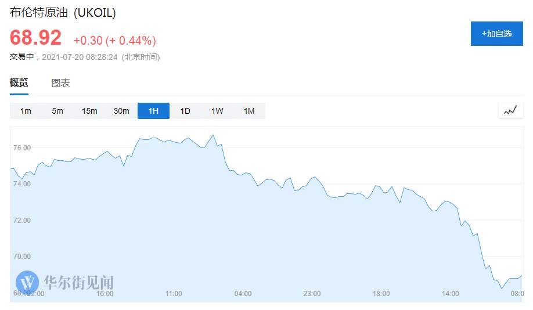Add to watchlist with +加自选 button
Image resolution: width=533 pixels, height=310 pixels.
pyautogui.click(x=496, y=34)
